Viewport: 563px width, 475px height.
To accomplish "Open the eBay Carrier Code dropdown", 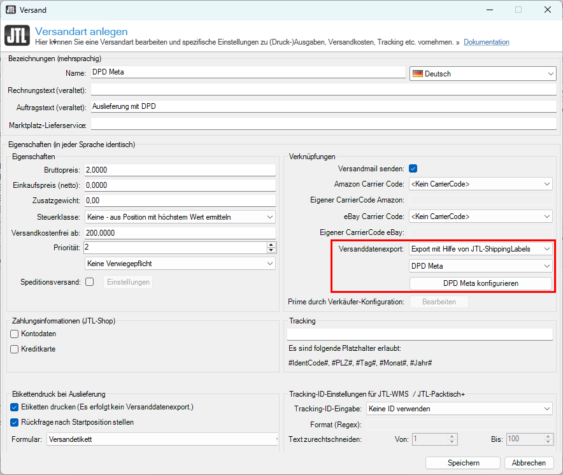I will click(x=480, y=216).
